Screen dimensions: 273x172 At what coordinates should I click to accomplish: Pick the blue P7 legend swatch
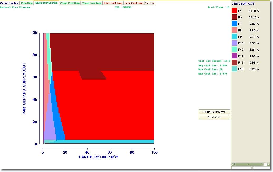[234, 24]
